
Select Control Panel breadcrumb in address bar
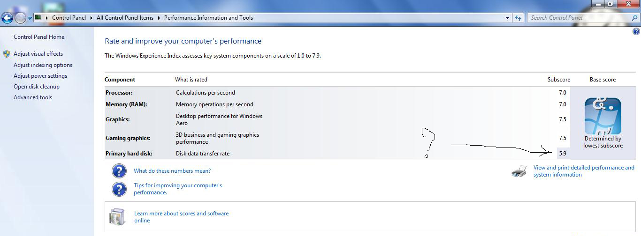69,18
